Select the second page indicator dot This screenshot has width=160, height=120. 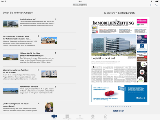click(x=108, y=106)
